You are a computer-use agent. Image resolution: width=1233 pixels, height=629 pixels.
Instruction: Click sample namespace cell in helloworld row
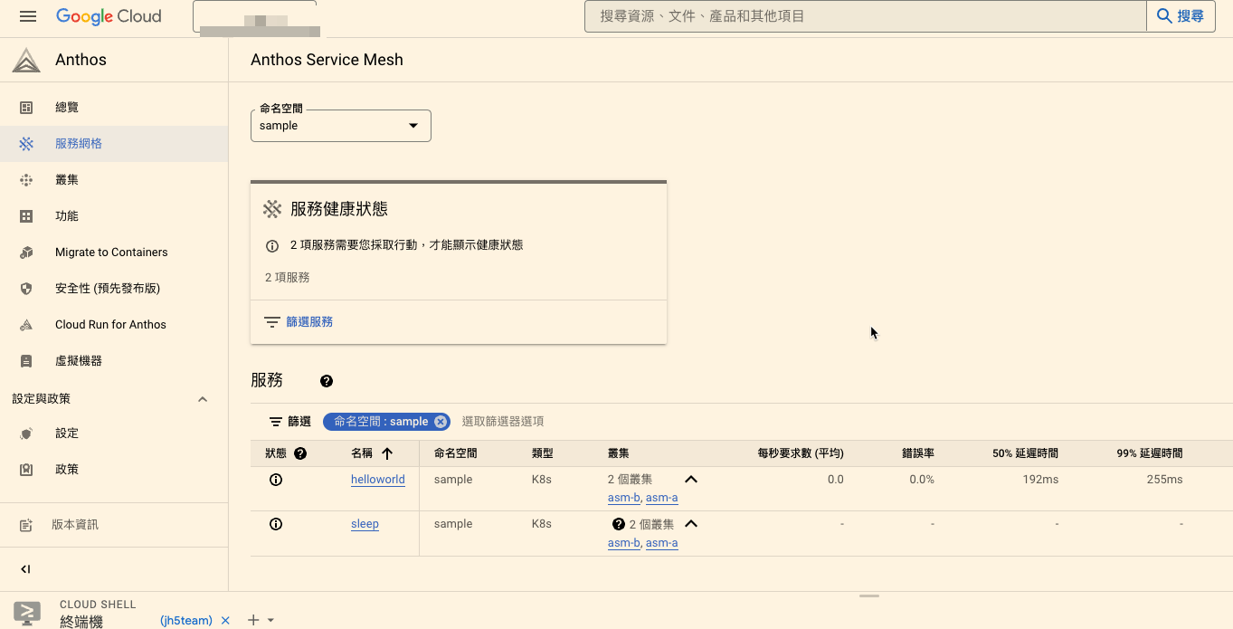[x=453, y=480]
